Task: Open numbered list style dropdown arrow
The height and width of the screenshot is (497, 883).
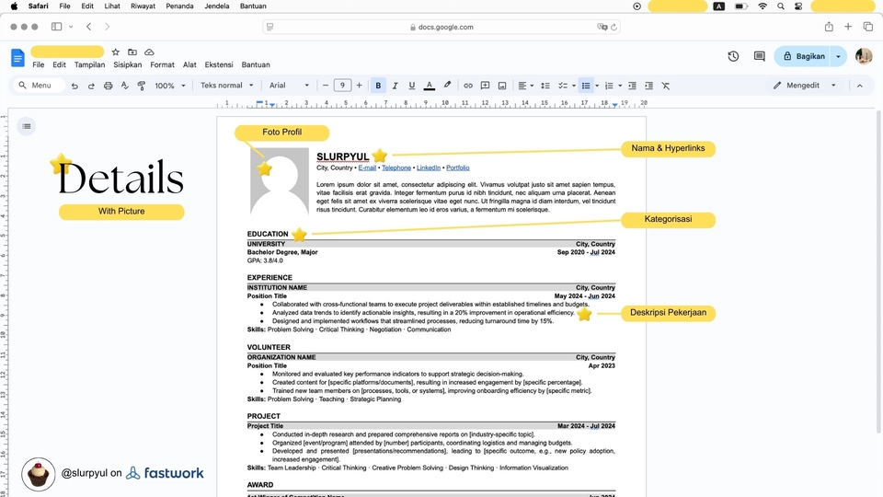Action: point(620,86)
